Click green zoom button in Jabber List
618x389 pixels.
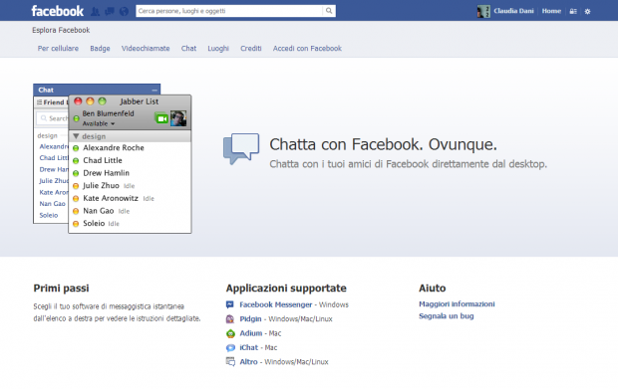[x=102, y=101]
